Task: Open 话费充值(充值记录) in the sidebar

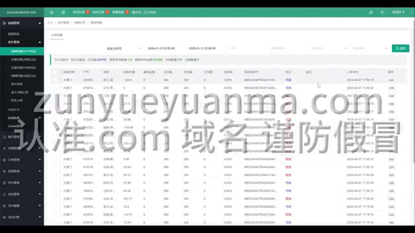Action: click(23, 60)
